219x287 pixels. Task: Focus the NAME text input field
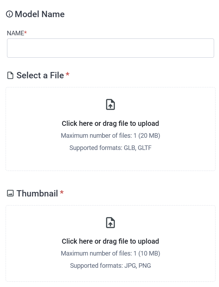[x=111, y=48]
